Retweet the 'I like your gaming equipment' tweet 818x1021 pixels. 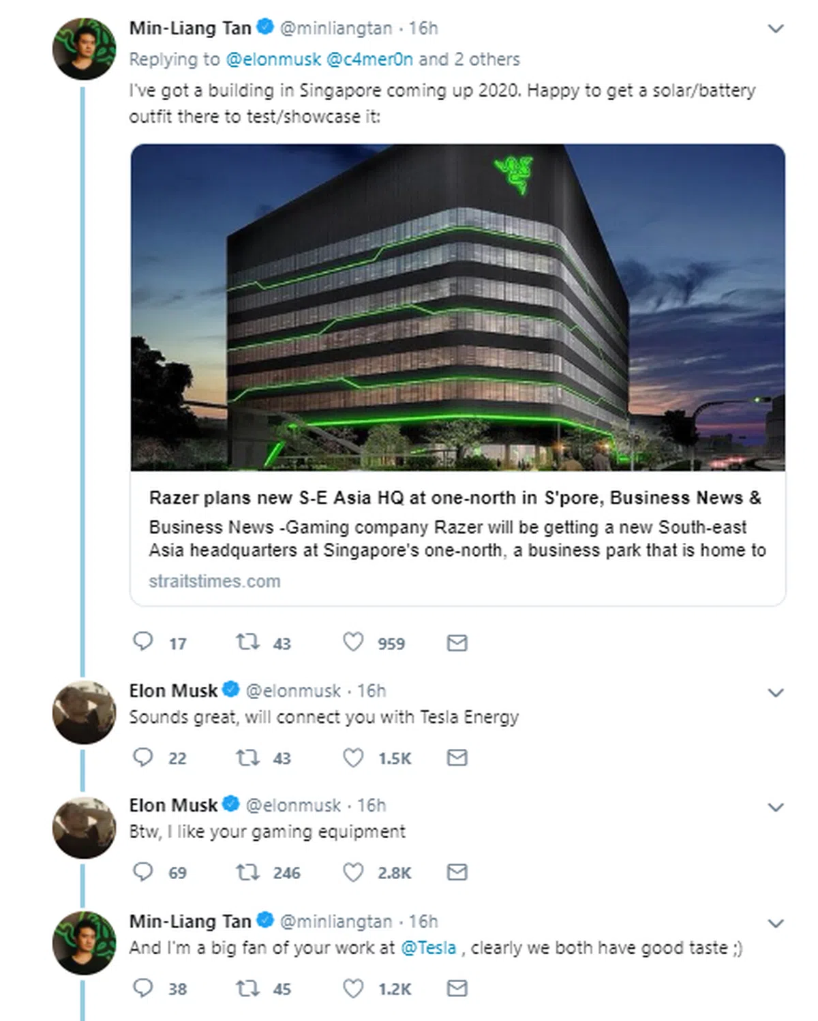[x=247, y=872]
